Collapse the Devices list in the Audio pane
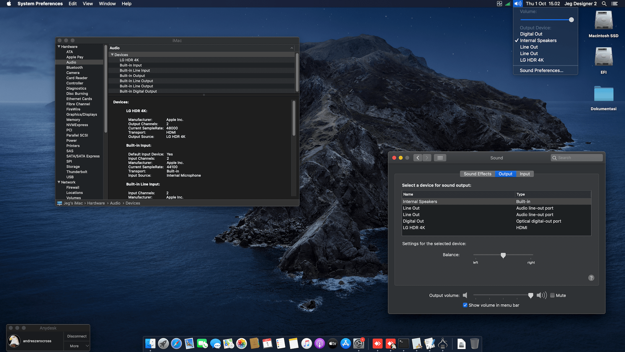This screenshot has width=625, height=352. point(112,54)
